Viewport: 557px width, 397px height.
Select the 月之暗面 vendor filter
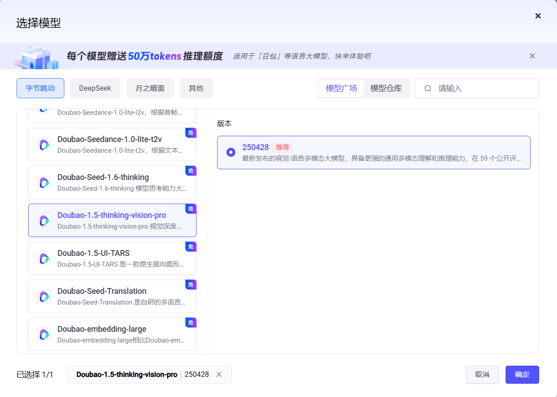(150, 88)
